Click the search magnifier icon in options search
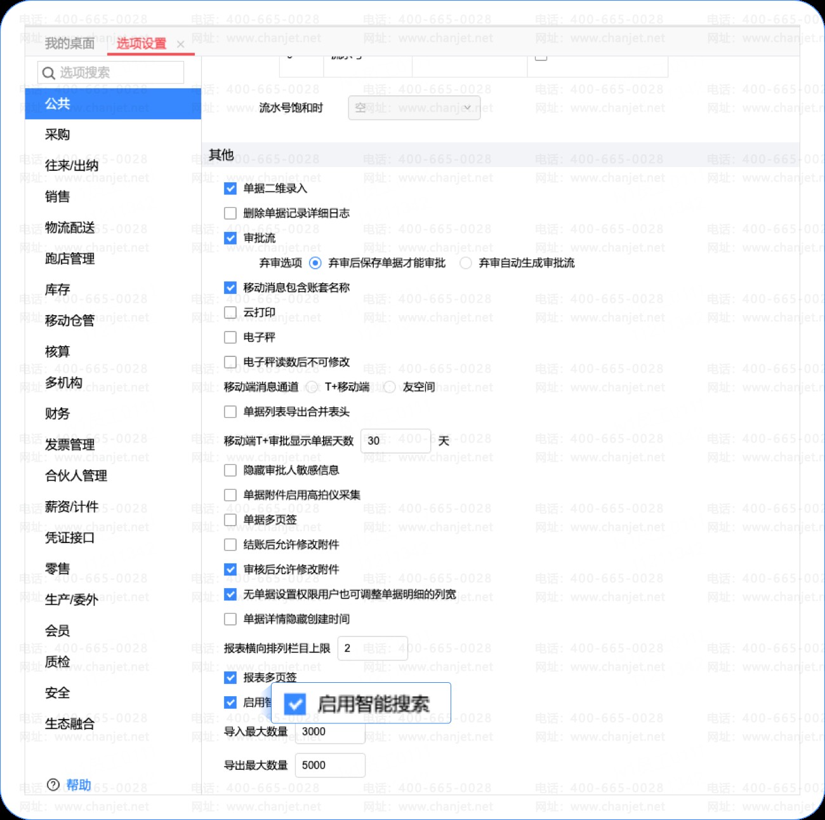 point(48,73)
